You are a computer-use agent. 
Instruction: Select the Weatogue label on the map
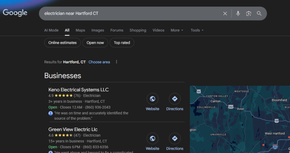point(242,91)
